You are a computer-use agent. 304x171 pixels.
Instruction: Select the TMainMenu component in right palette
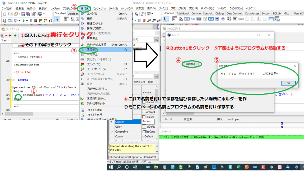pos(174,19)
